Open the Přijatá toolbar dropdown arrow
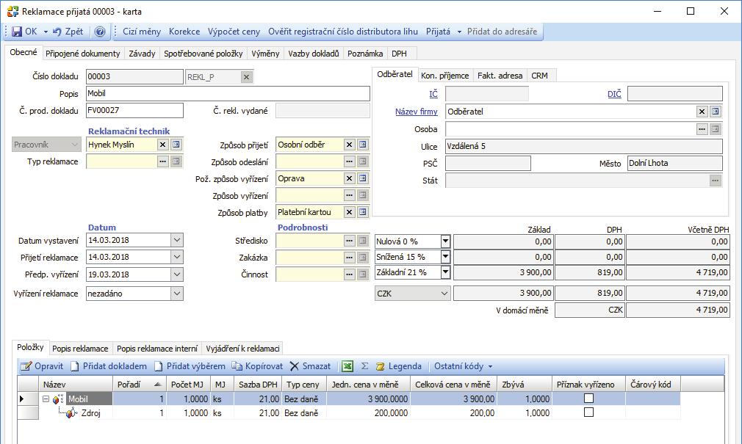This screenshot has height=444, width=742. pos(459,32)
